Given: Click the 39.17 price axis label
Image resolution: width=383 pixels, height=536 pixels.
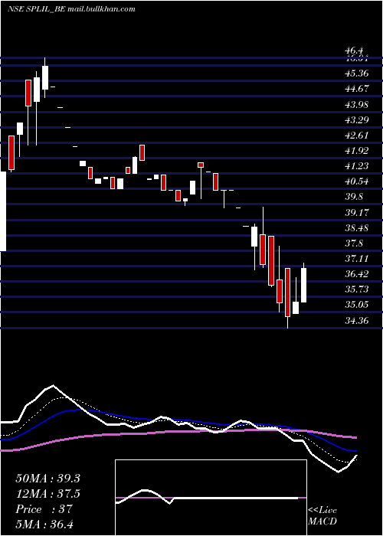Looking at the screenshot, I should pyautogui.click(x=358, y=213).
